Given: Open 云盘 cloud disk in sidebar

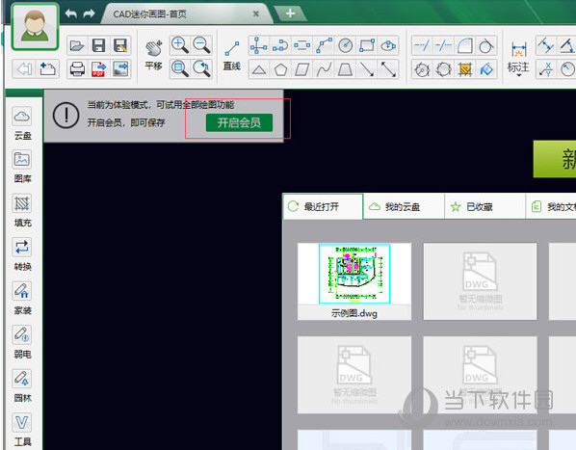Looking at the screenshot, I should pos(22,123).
